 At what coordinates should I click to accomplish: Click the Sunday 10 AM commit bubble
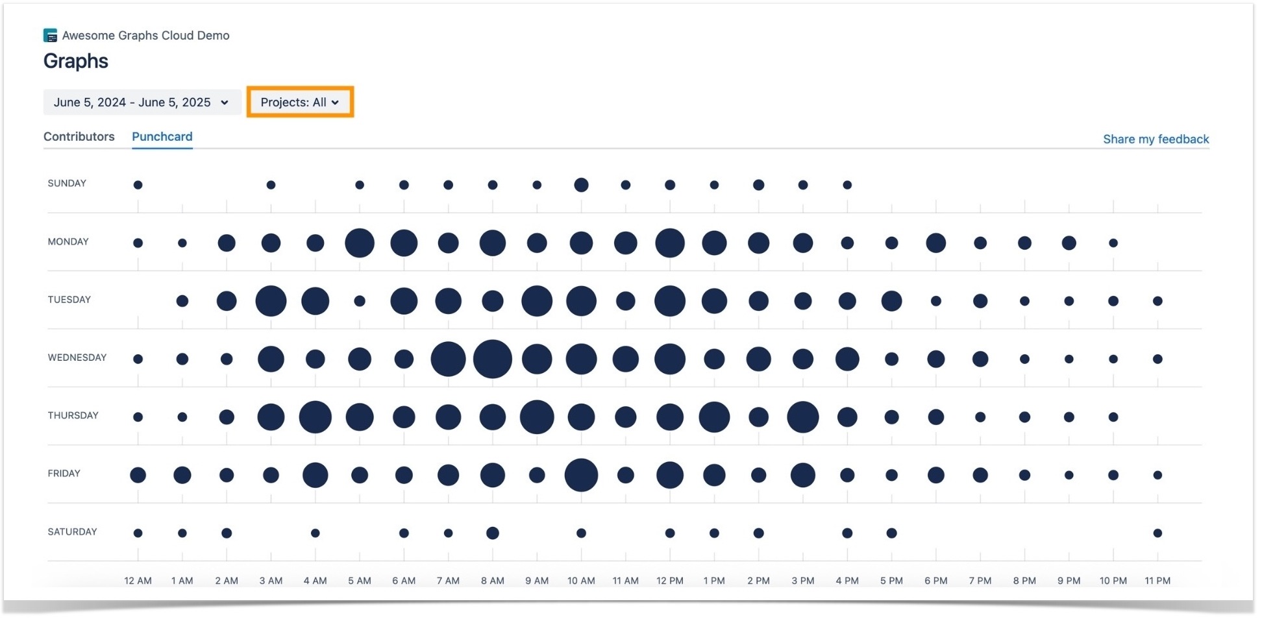[x=581, y=184]
